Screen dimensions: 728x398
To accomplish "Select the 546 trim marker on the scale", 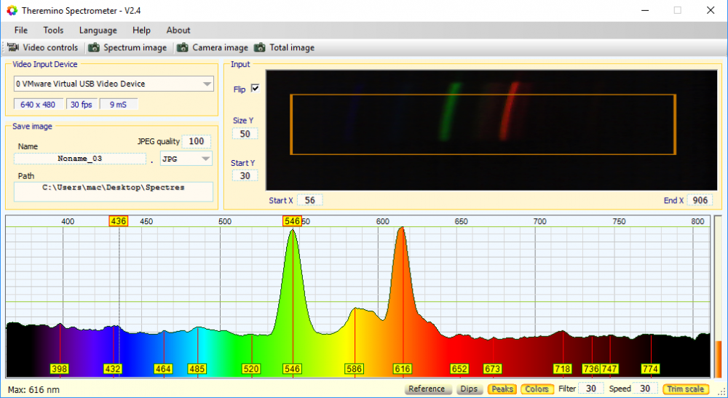I will (292, 221).
